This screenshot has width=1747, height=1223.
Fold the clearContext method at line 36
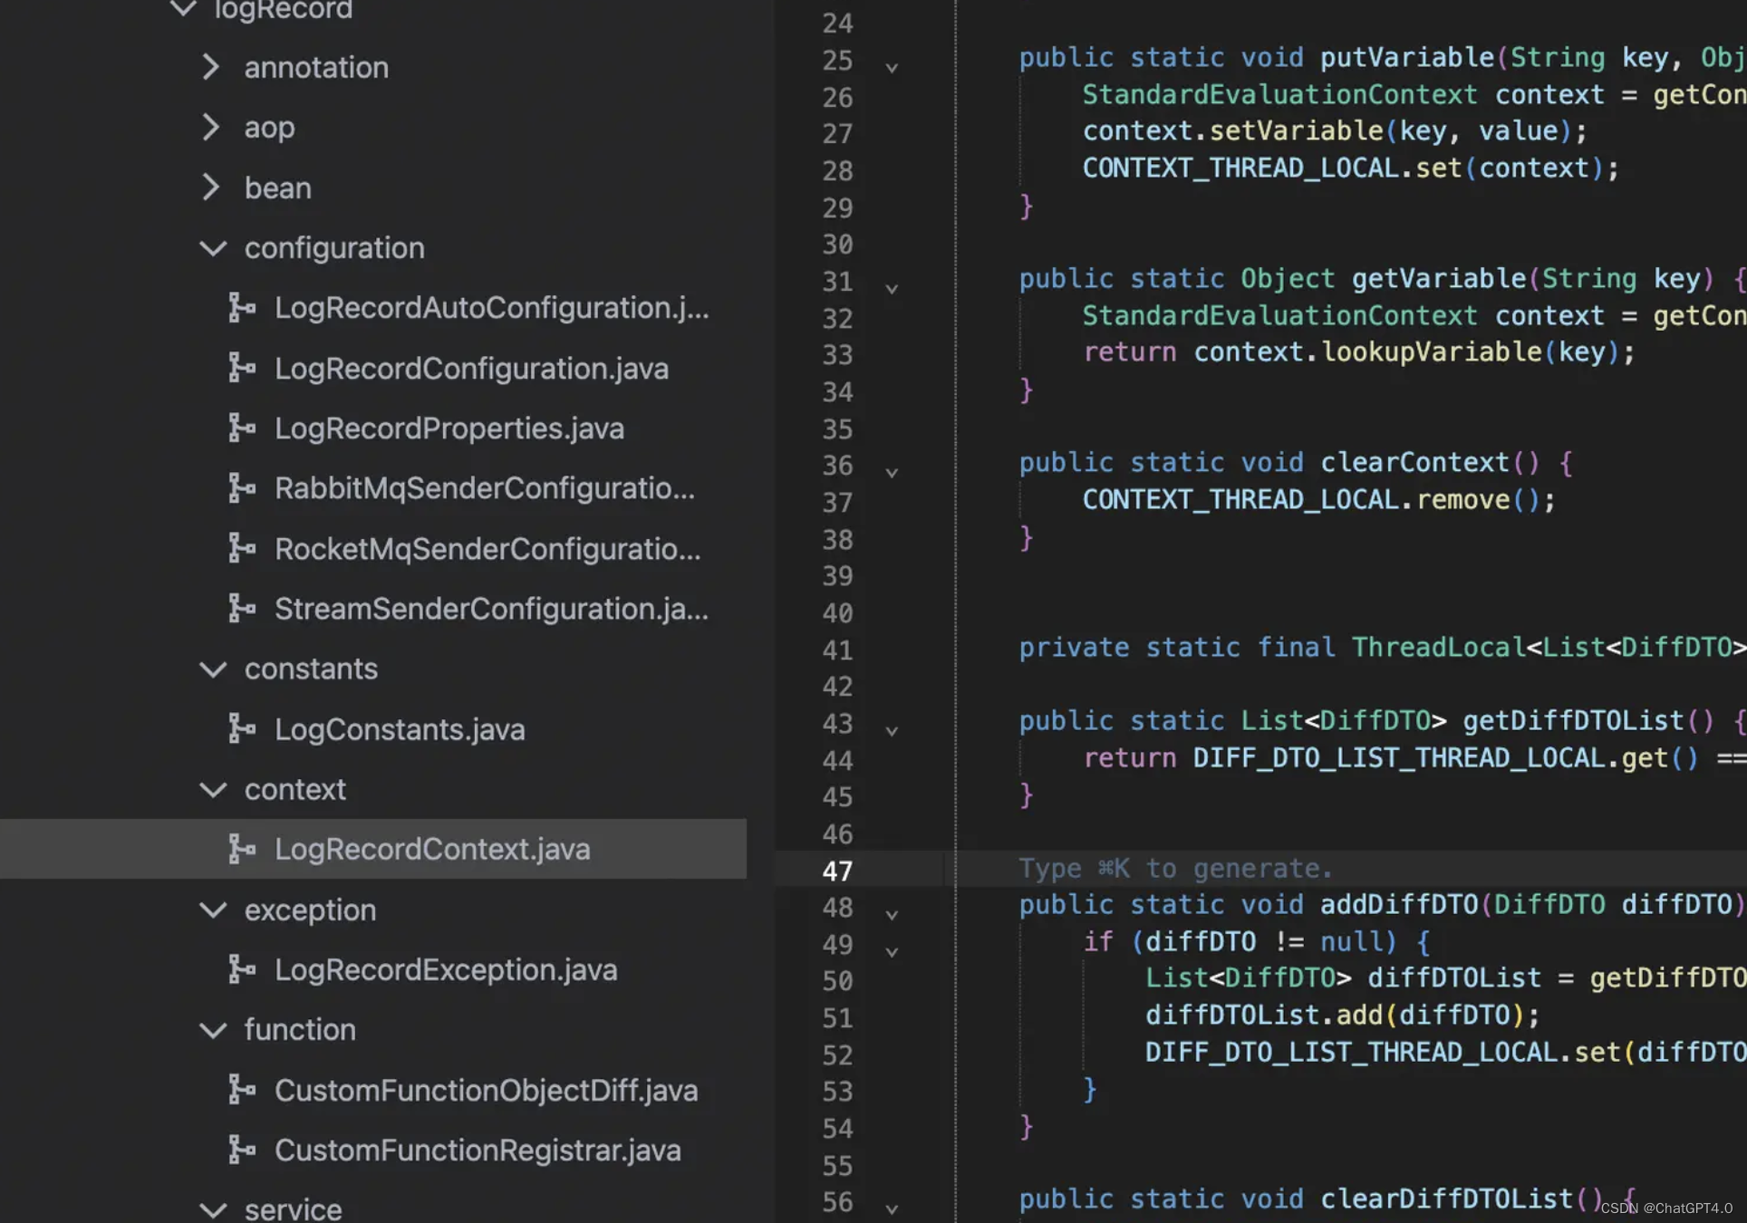pos(892,473)
